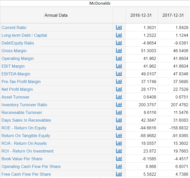Viewport: 190px width, 178px height.
Task: Open the ROE - Return On Equity link
Action: pyautogui.click(x=24, y=128)
